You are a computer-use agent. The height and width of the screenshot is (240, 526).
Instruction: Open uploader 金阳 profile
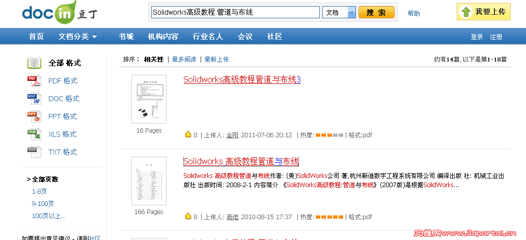232,135
